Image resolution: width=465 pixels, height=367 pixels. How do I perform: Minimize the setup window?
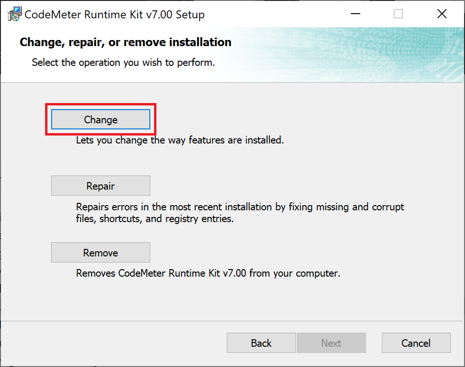(x=355, y=14)
